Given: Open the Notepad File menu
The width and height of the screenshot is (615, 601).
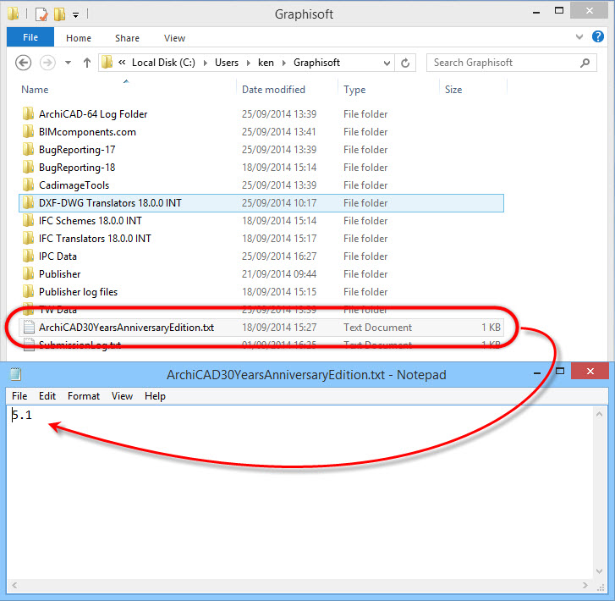Looking at the screenshot, I should 19,396.
